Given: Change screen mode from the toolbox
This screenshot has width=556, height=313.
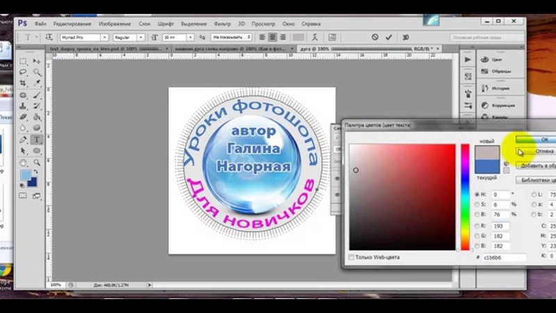Looking at the screenshot, I should 37,195.
